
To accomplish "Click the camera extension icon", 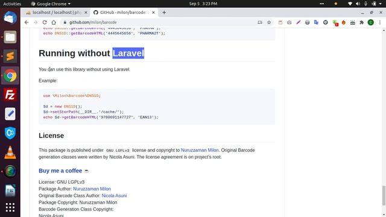I will [289, 22].
